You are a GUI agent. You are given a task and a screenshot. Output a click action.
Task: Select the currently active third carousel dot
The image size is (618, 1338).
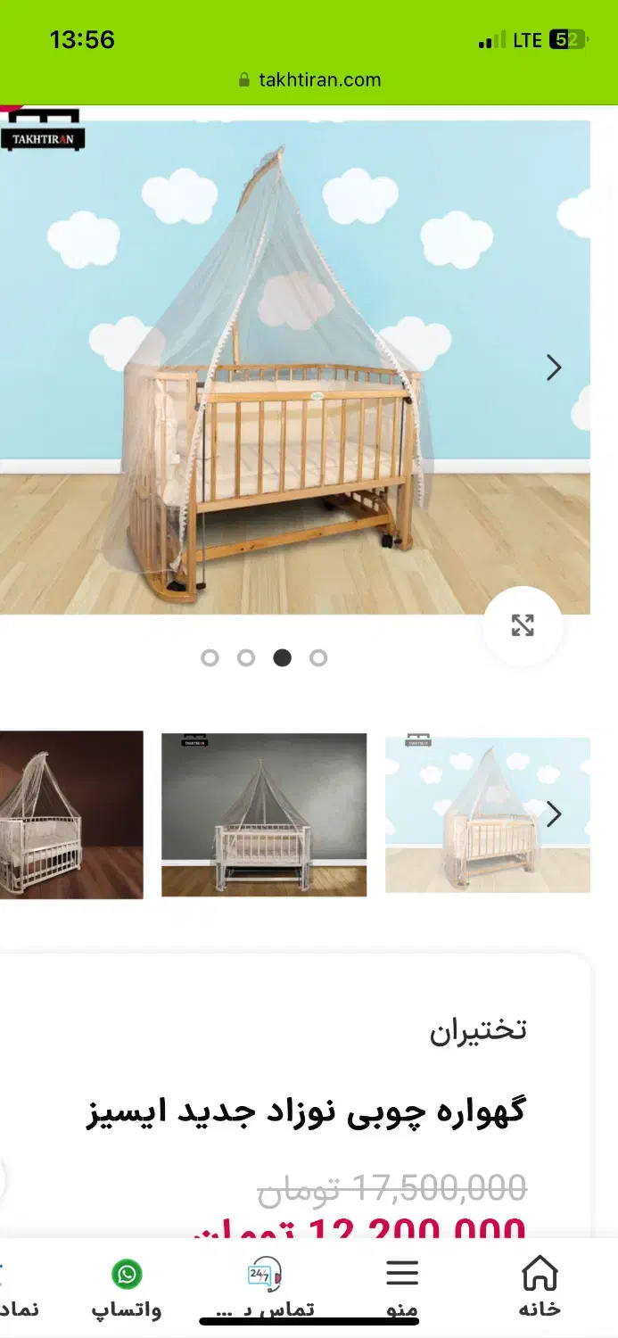[x=283, y=658]
